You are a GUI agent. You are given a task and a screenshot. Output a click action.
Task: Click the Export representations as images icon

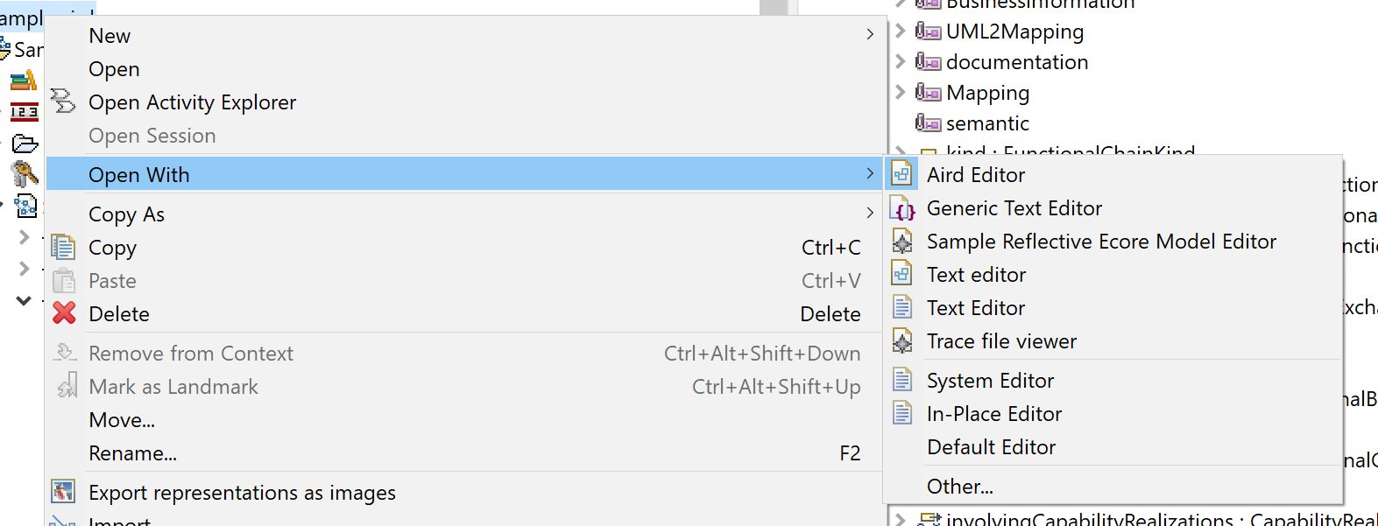[63, 492]
